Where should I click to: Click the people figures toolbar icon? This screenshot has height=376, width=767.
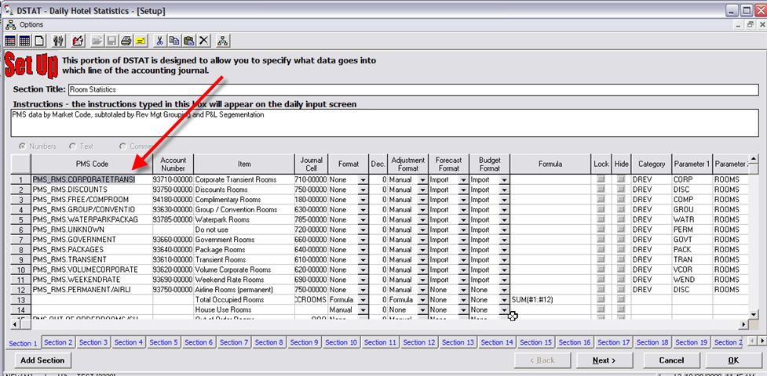[x=58, y=41]
